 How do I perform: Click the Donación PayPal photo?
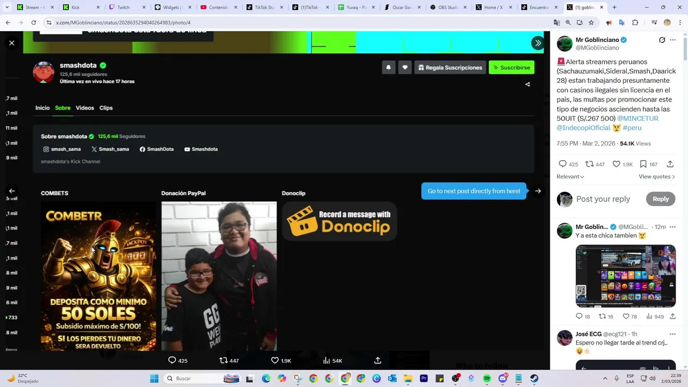tap(219, 276)
